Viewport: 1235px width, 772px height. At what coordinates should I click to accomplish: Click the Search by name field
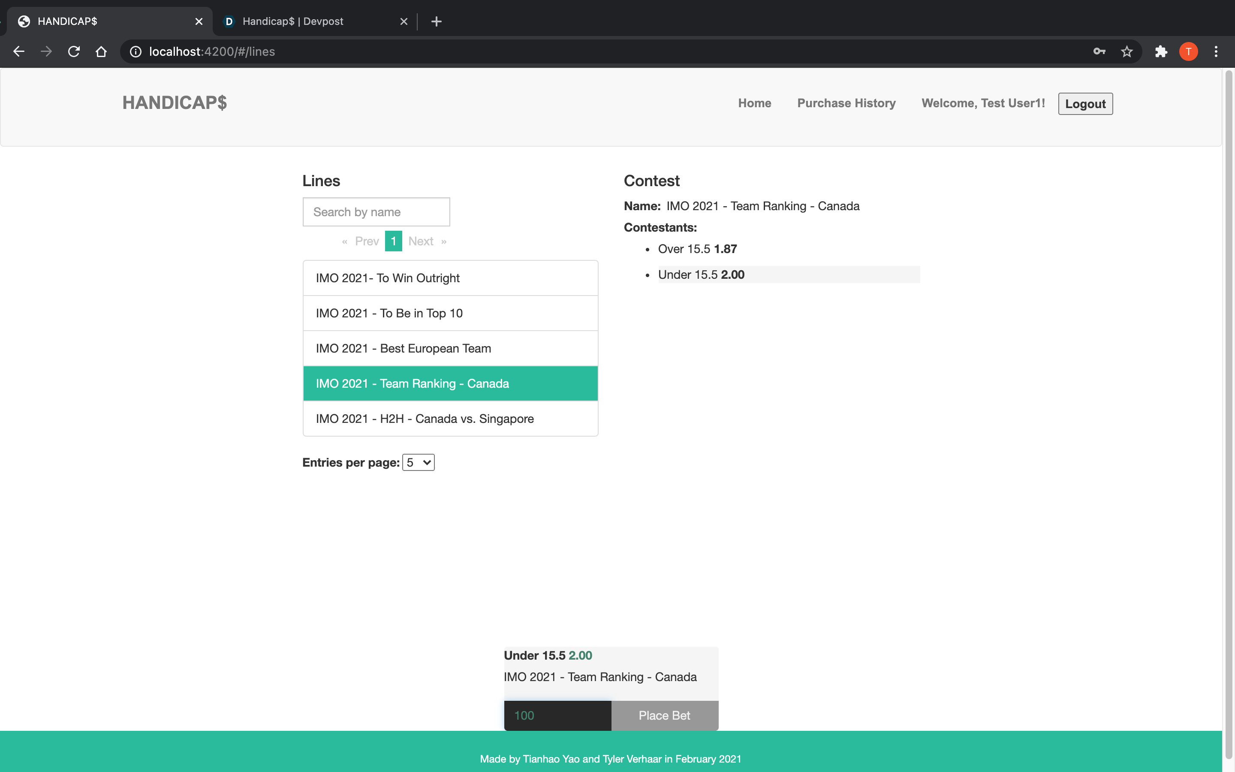pyautogui.click(x=376, y=212)
